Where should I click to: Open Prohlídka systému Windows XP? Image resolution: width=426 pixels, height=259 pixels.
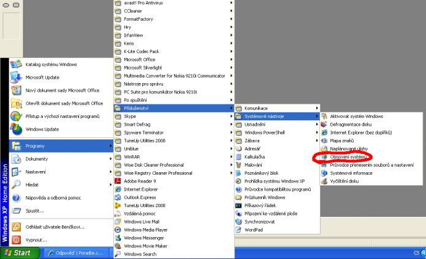coord(277,181)
